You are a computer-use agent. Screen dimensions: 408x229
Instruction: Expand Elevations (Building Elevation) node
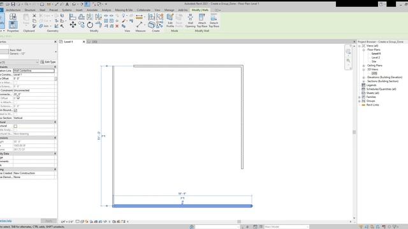[364, 78]
